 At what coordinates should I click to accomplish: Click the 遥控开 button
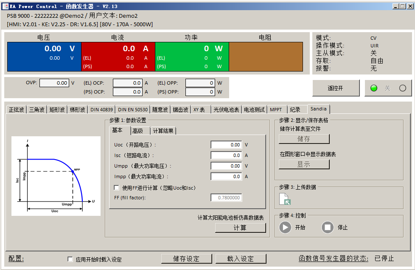[336, 88]
